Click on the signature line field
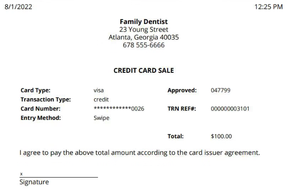This screenshot has height=195, width=288. 59,174
